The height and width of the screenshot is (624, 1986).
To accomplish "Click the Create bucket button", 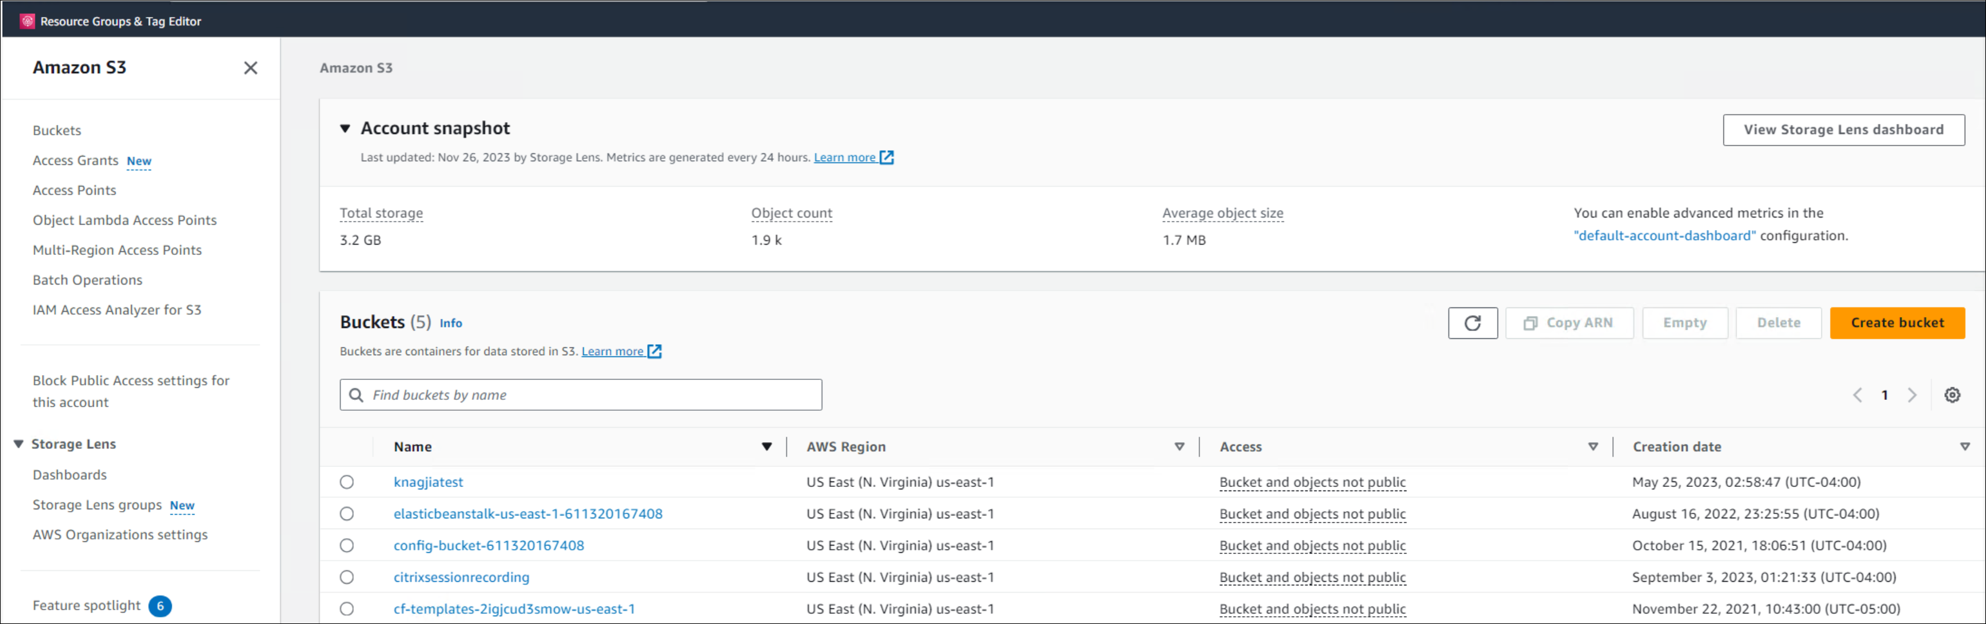I will coord(1897,323).
